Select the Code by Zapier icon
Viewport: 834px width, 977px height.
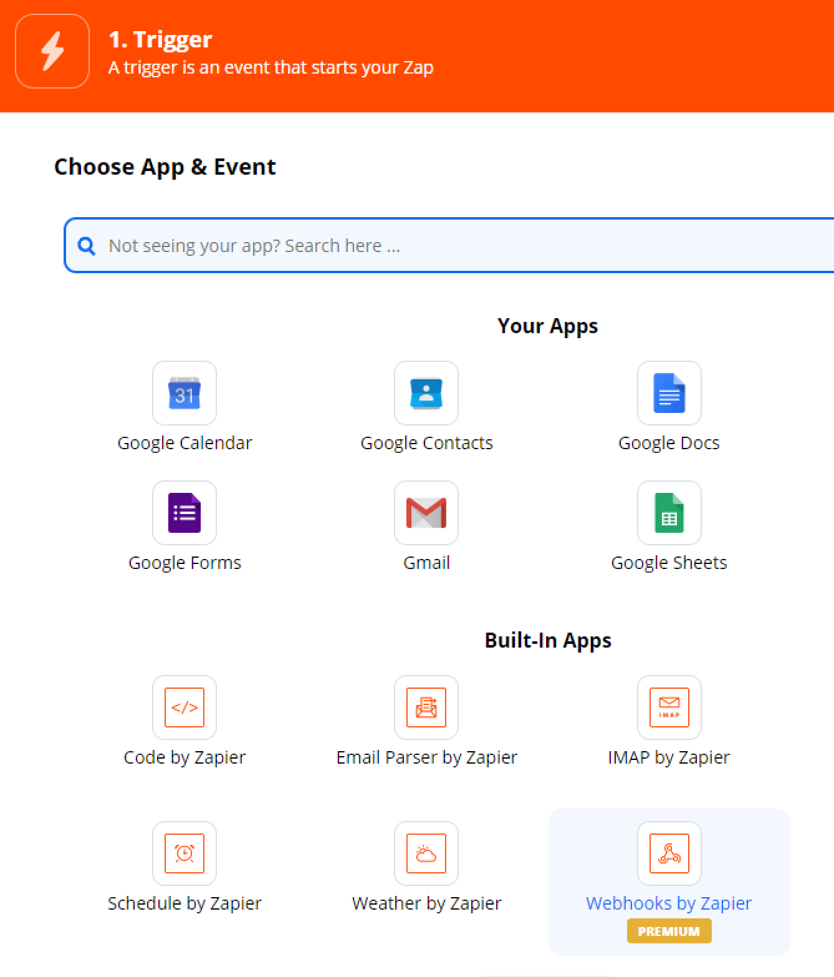click(185, 707)
